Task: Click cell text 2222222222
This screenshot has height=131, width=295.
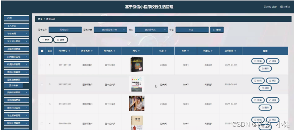Action: (65, 85)
